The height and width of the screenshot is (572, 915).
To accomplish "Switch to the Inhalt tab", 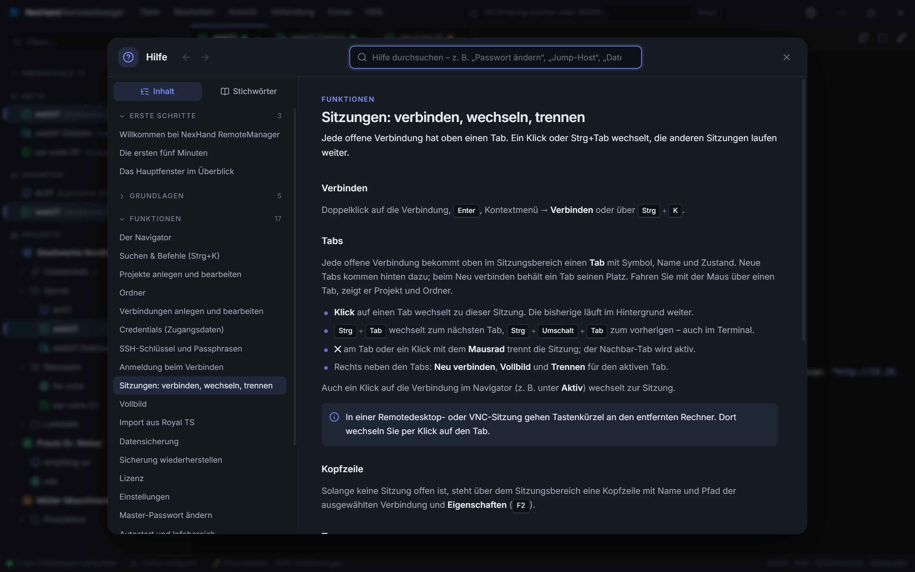I will click(x=157, y=92).
